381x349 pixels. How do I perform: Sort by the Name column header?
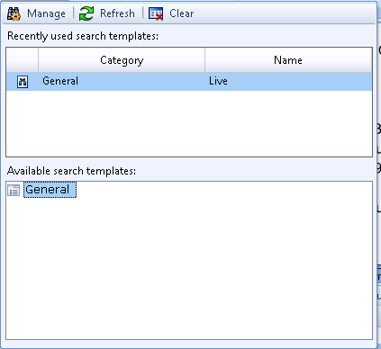[288, 60]
